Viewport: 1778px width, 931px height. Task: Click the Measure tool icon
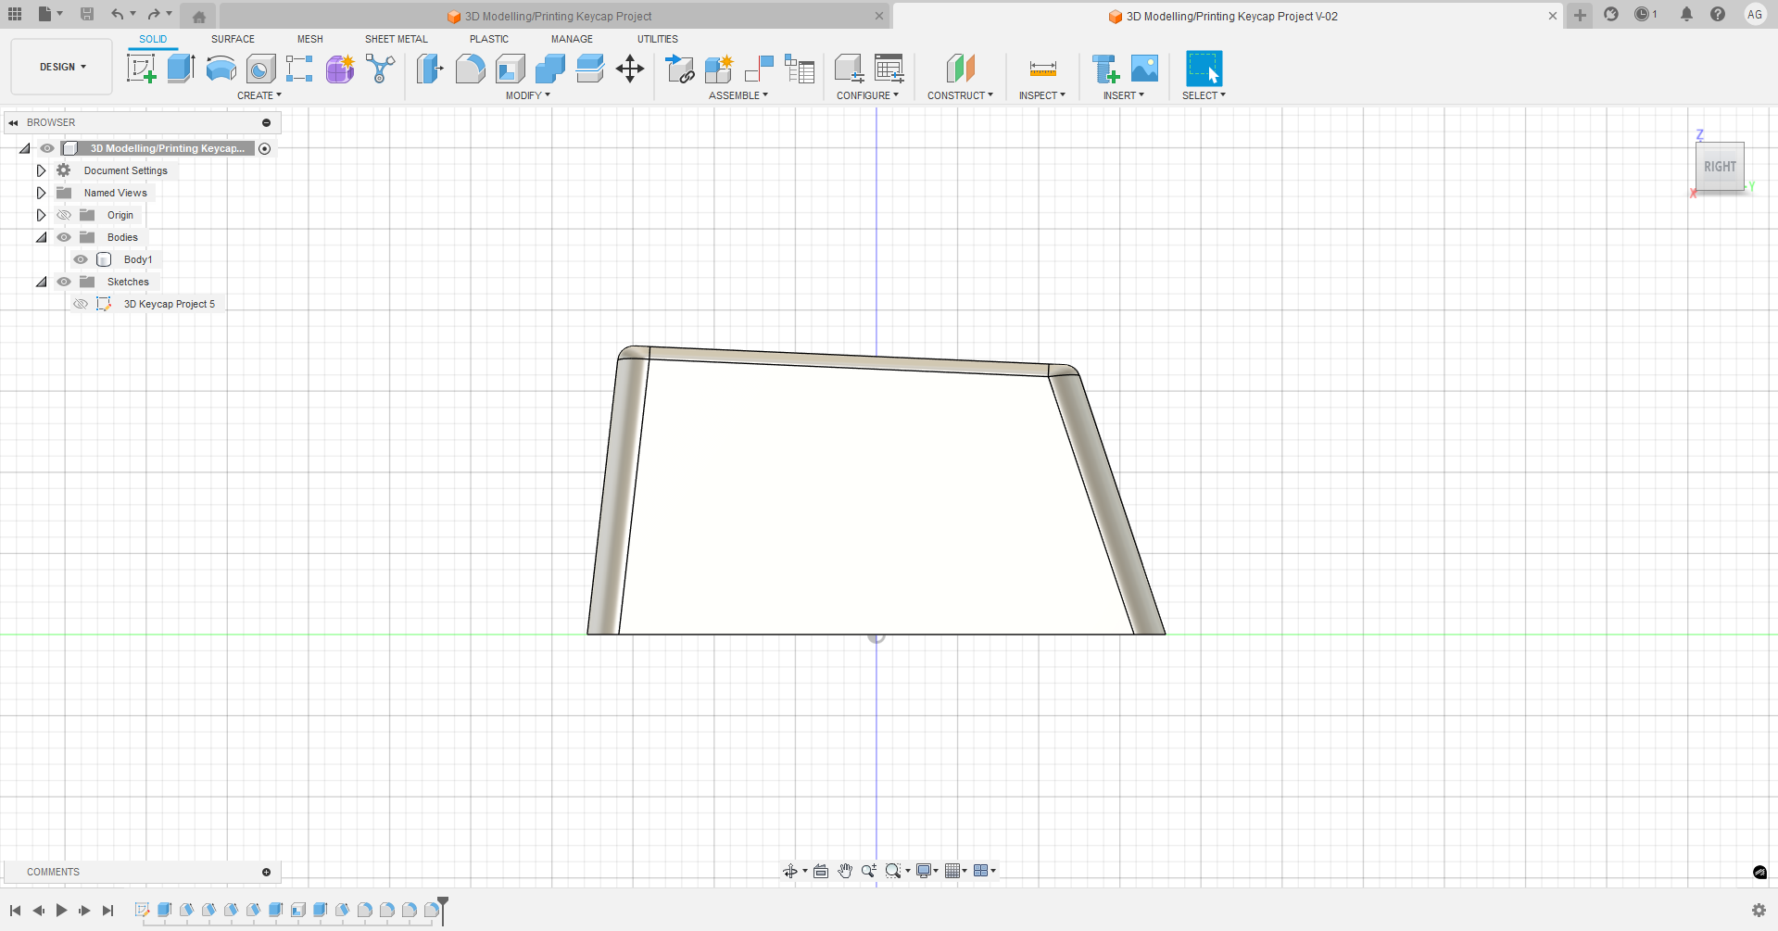pos(1042,69)
